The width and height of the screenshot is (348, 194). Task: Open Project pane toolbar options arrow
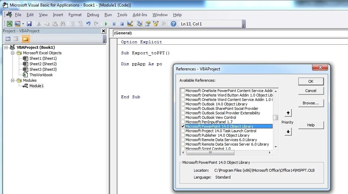pos(105,39)
